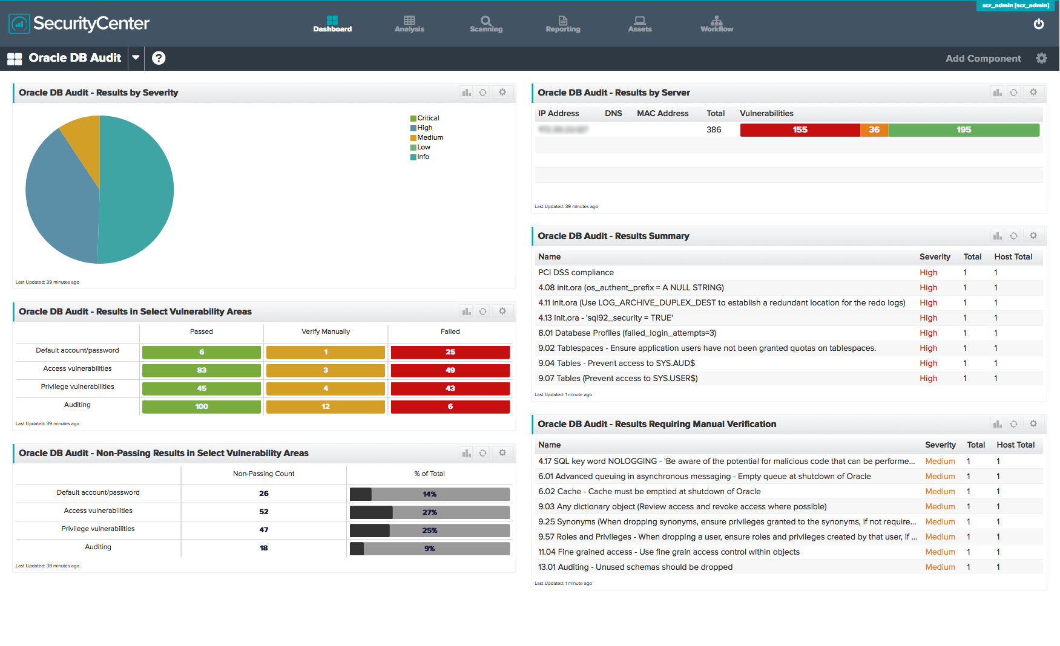Viewport: 1060px width, 646px height.
Task: Open the Dashboard tab
Action: coord(332,24)
